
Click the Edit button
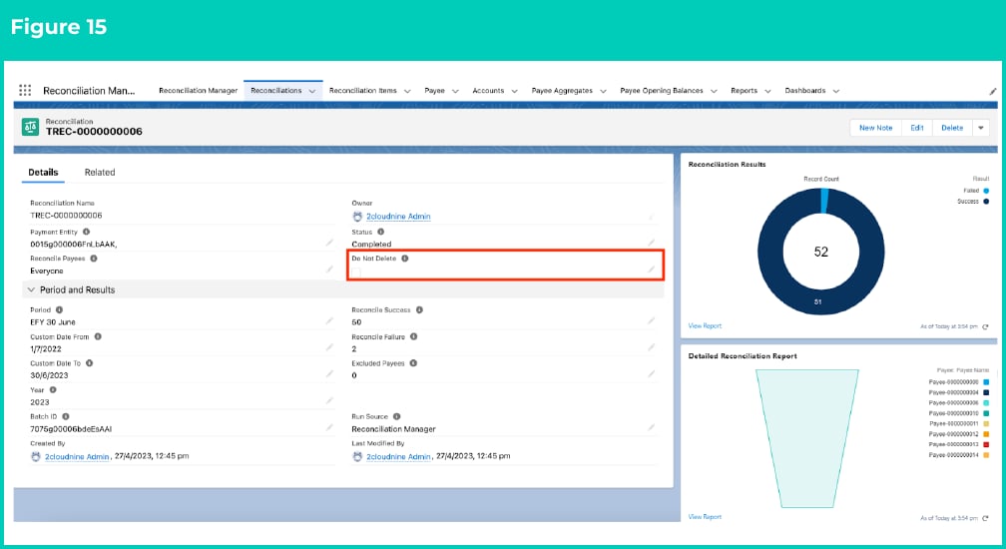pos(917,128)
